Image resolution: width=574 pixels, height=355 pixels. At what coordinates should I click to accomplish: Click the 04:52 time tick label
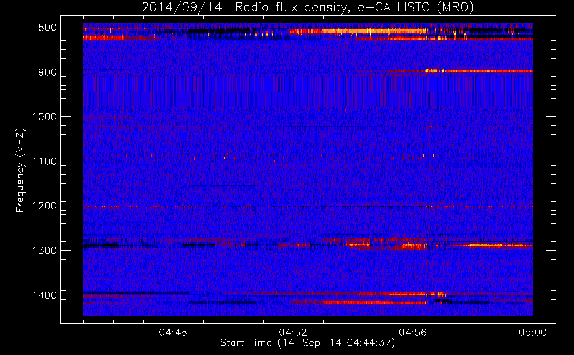(293, 333)
